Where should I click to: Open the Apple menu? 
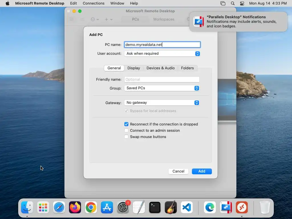(x=7, y=3)
